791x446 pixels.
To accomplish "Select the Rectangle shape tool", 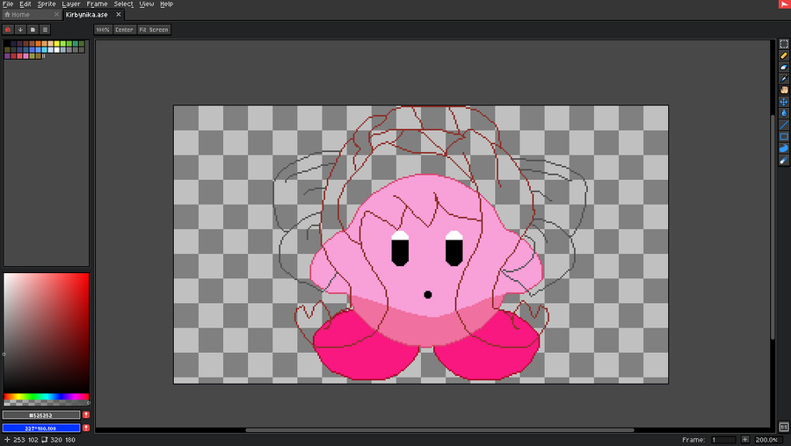I will [x=783, y=137].
